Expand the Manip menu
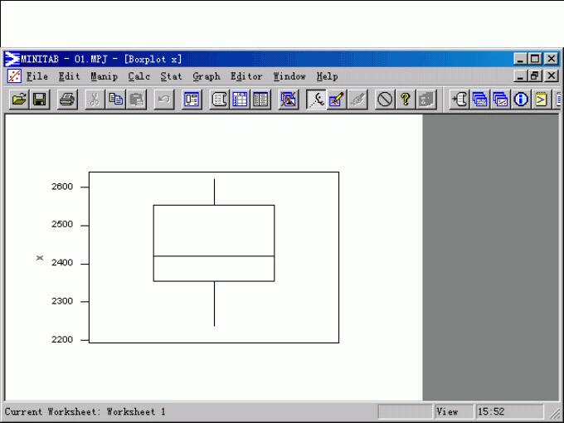Screen dimensions: 564x423 click(104, 76)
